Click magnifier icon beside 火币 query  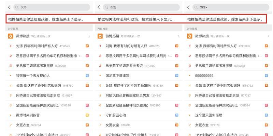click(x=17, y=7)
